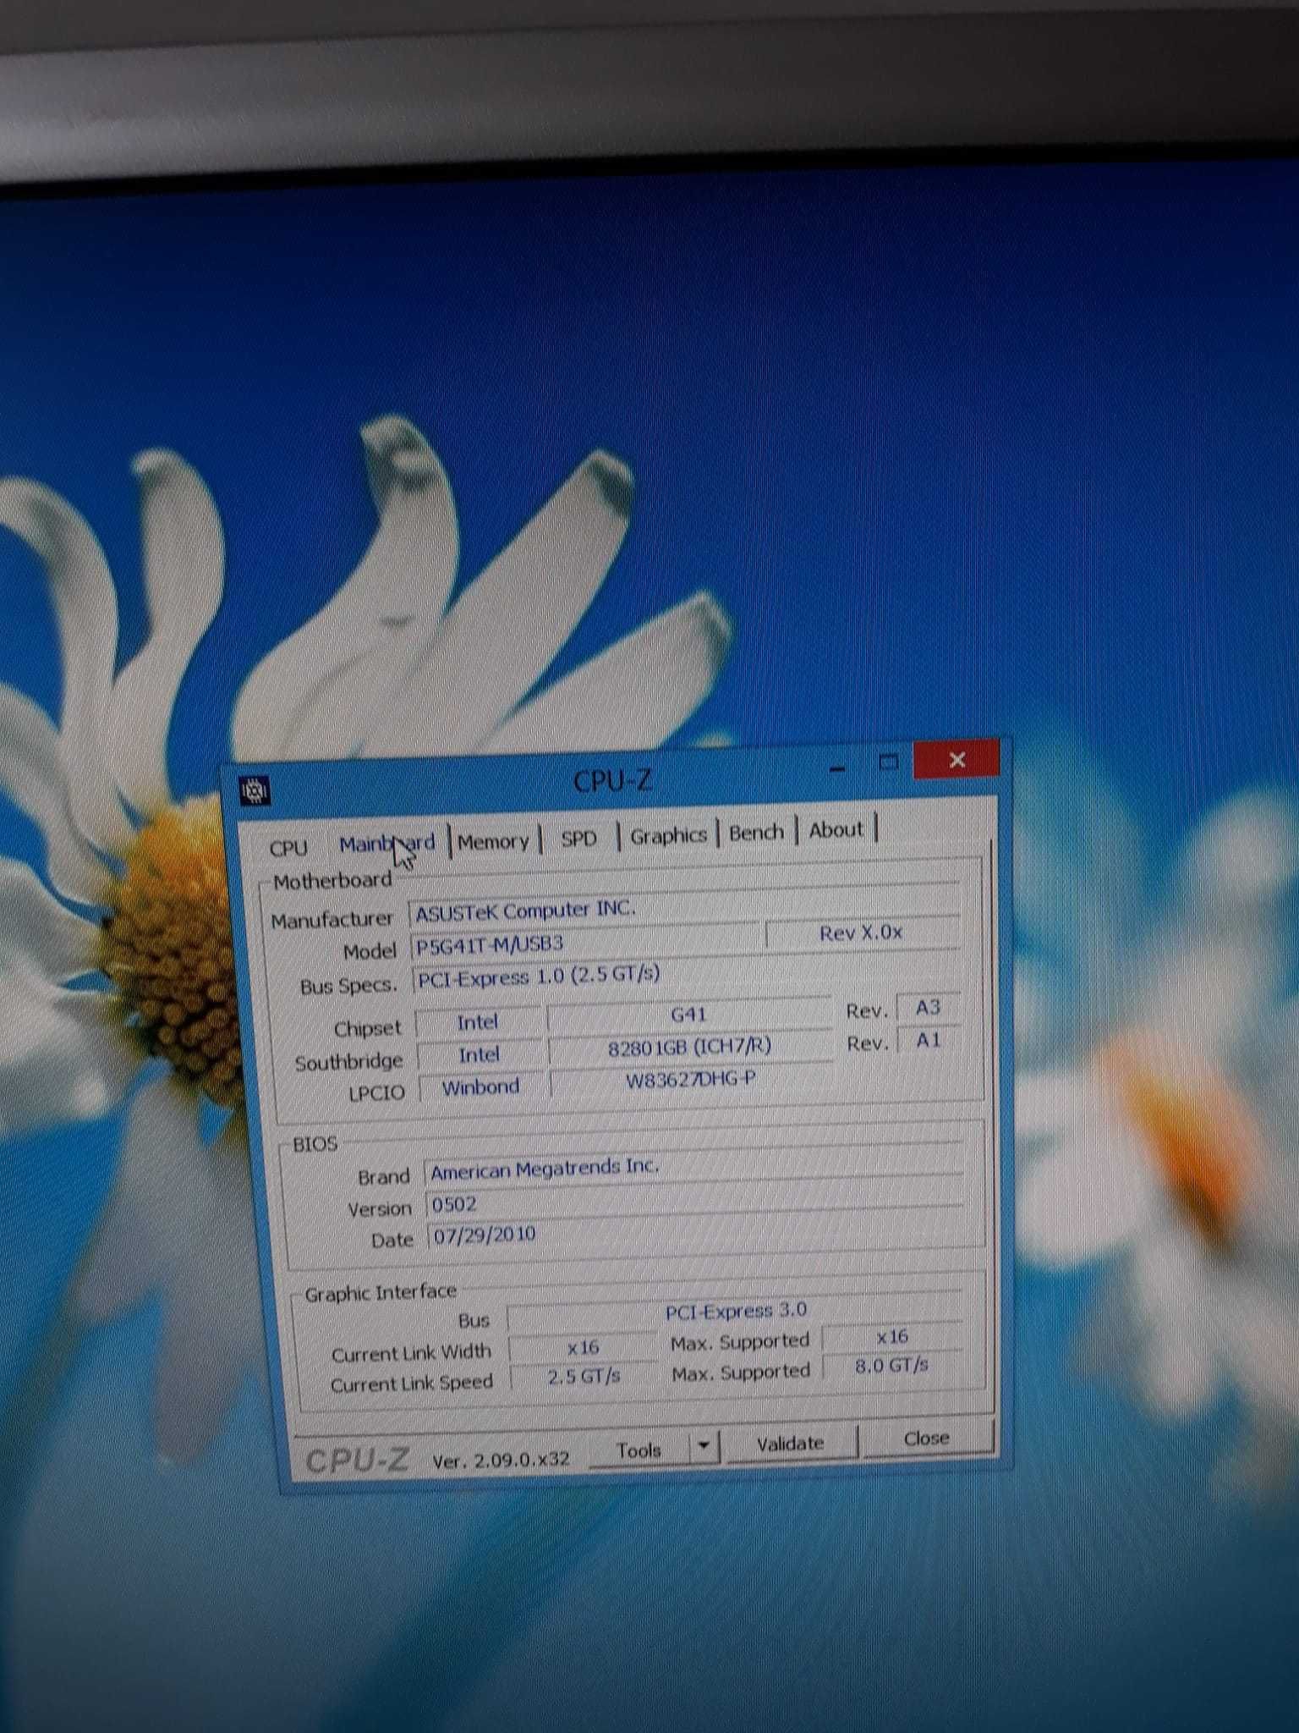This screenshot has height=1733, width=1299.
Task: Click the PCI-Express 3.0 Bus field
Action: 734,1311
